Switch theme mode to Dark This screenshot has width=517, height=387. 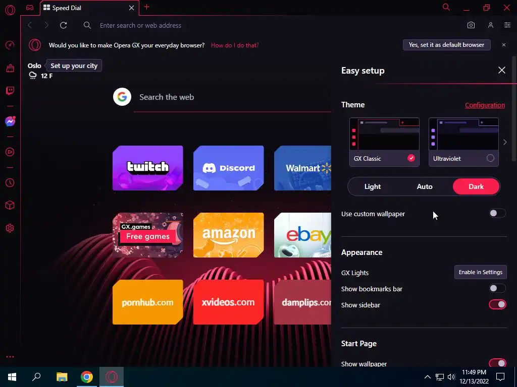click(x=476, y=186)
